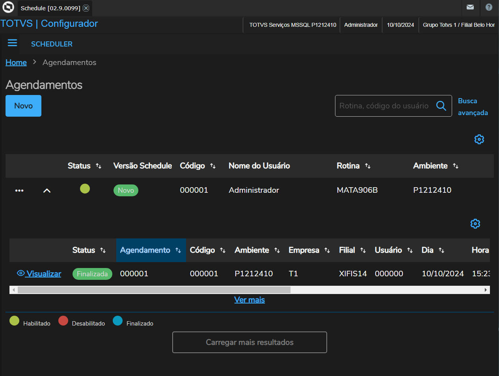This screenshot has height=376, width=499.
Task: Click the horizontal scrollbar thumb
Action: click(154, 290)
